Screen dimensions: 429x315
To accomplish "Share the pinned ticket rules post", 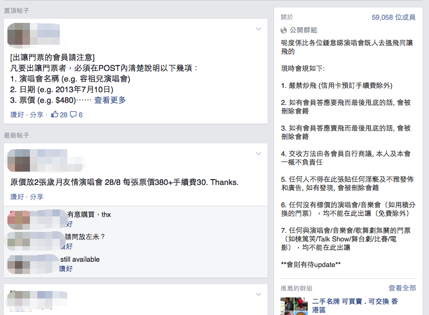I will [x=37, y=115].
